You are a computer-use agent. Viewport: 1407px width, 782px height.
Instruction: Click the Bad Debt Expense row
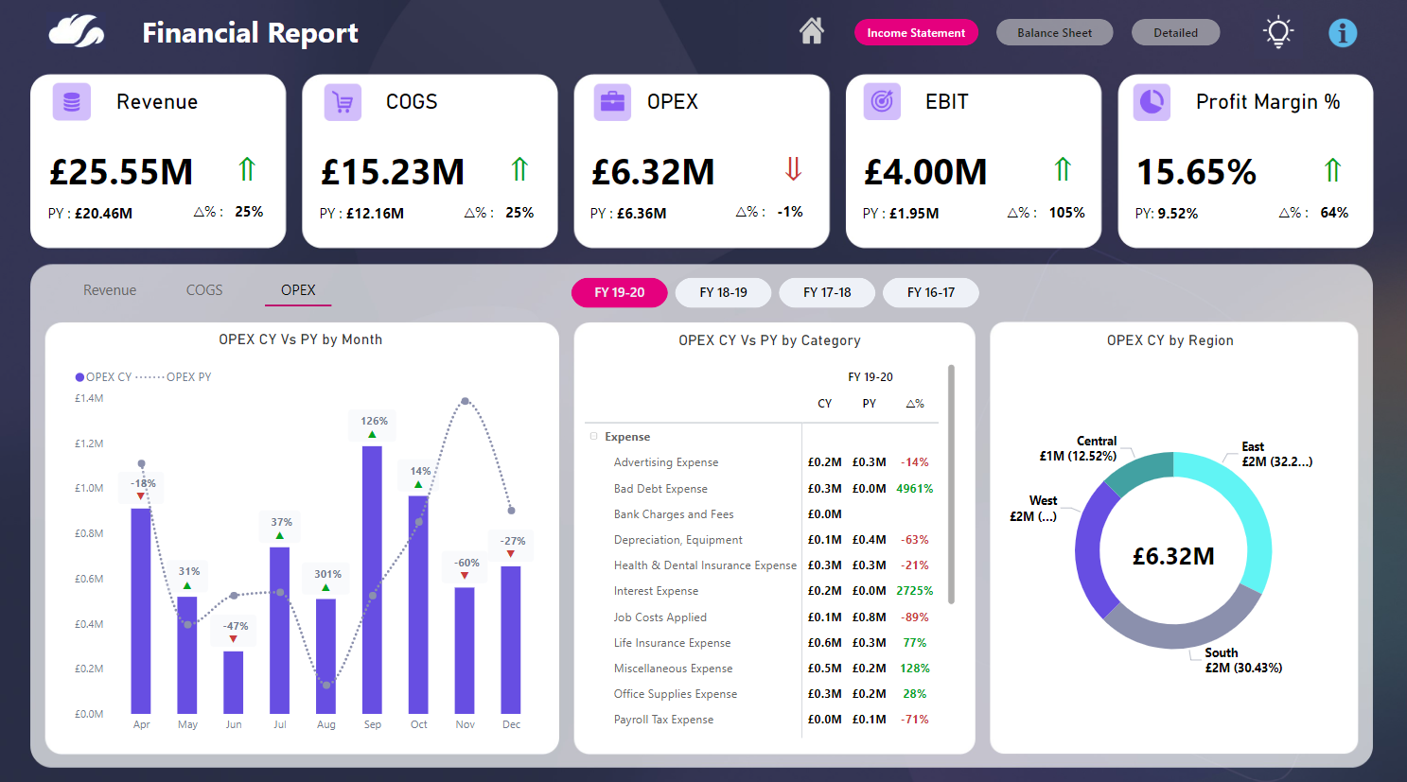763,489
